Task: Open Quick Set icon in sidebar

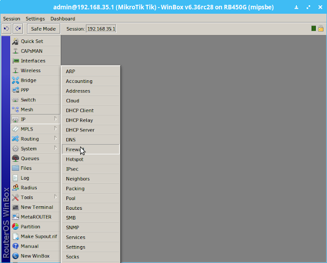Action: [15, 41]
